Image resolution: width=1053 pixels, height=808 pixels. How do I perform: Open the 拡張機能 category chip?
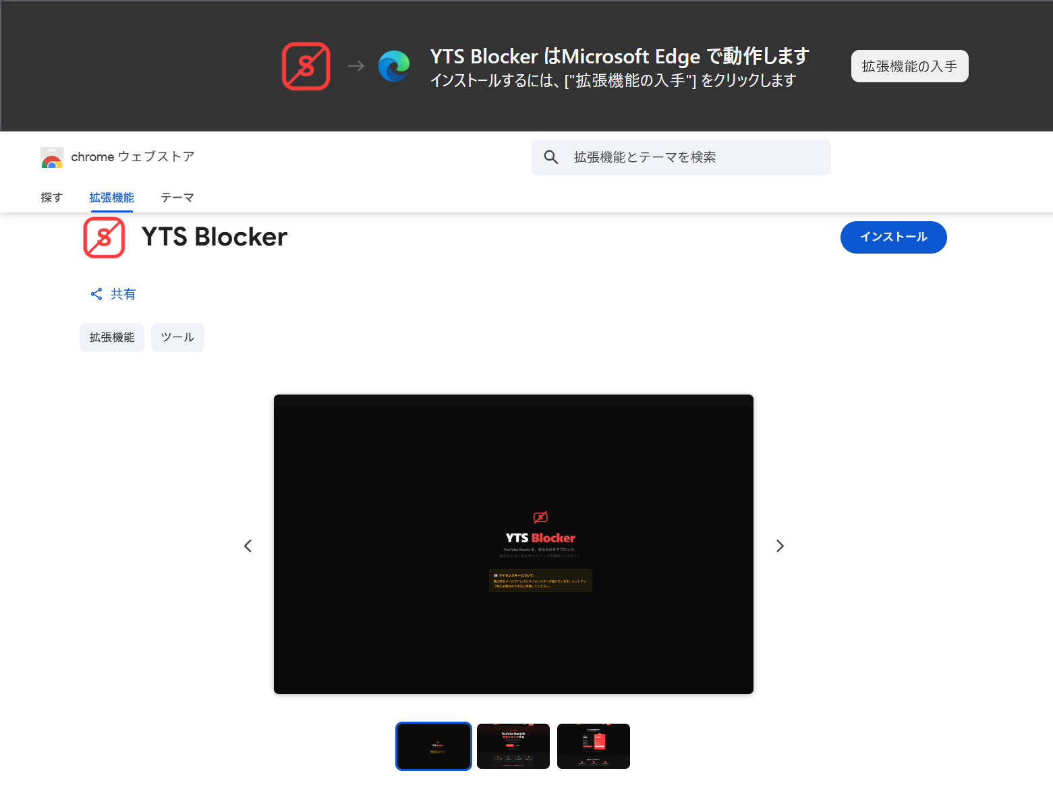coord(112,337)
